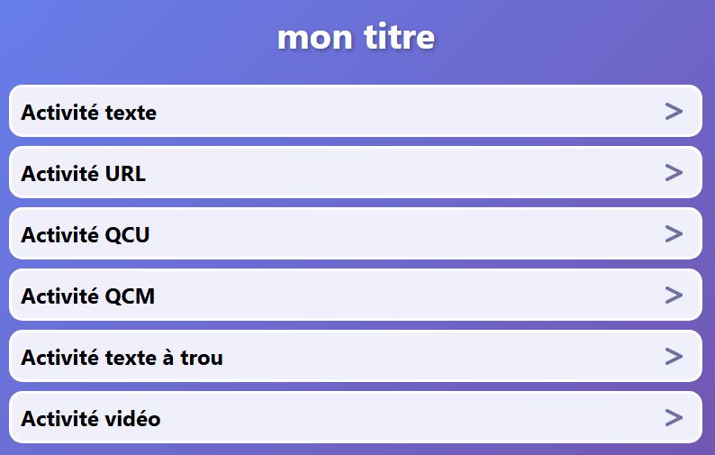Select the "Activité vidéo" label text

[91, 419]
